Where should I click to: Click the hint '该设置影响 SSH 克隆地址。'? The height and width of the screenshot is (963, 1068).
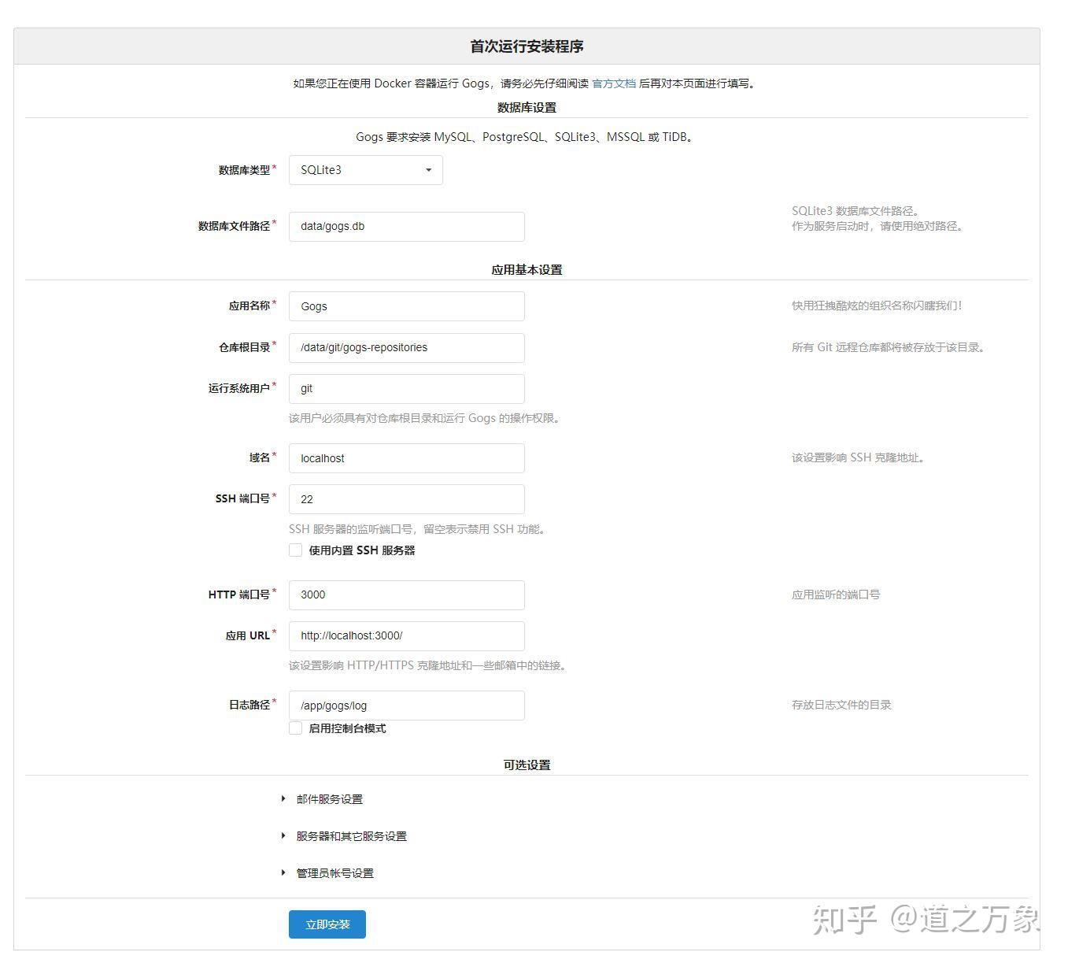859,457
